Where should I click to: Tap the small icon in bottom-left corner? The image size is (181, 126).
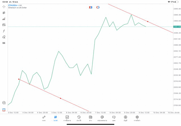[4, 110]
